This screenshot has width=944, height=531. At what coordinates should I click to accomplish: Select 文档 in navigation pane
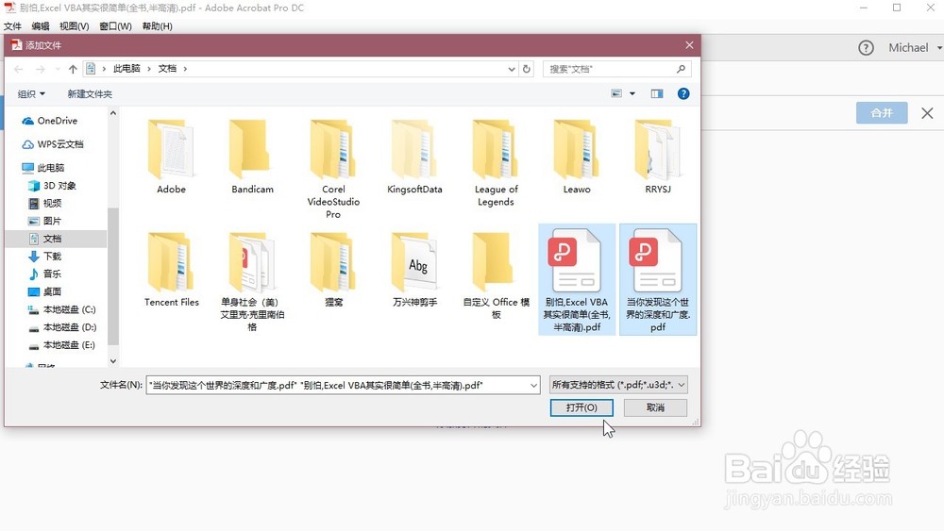click(56, 239)
